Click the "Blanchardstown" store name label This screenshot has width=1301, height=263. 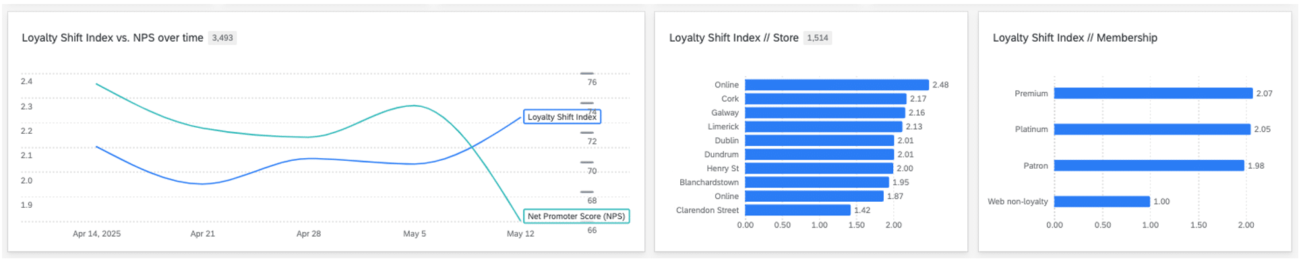tap(709, 182)
